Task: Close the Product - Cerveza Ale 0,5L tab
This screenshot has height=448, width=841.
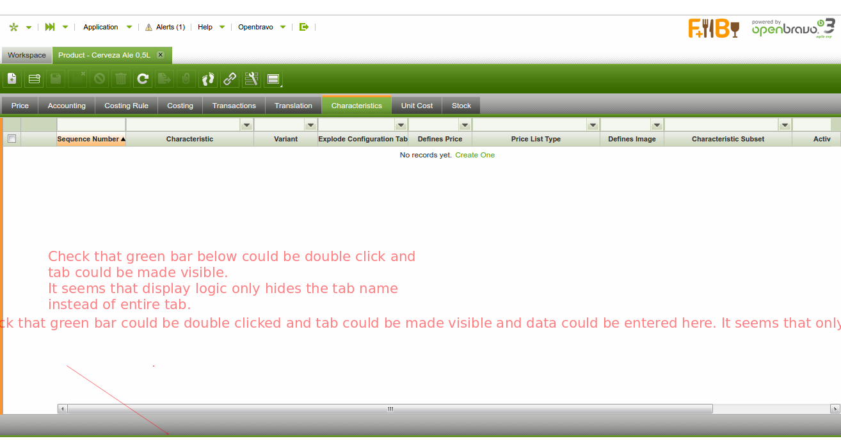Action: click(160, 55)
